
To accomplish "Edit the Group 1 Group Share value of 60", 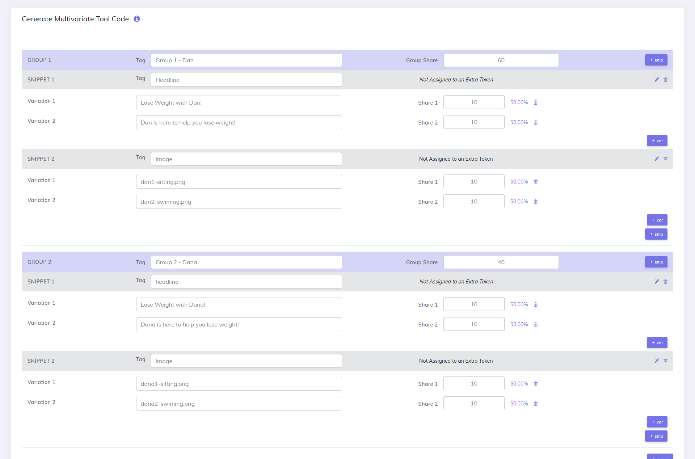I will (x=501, y=60).
